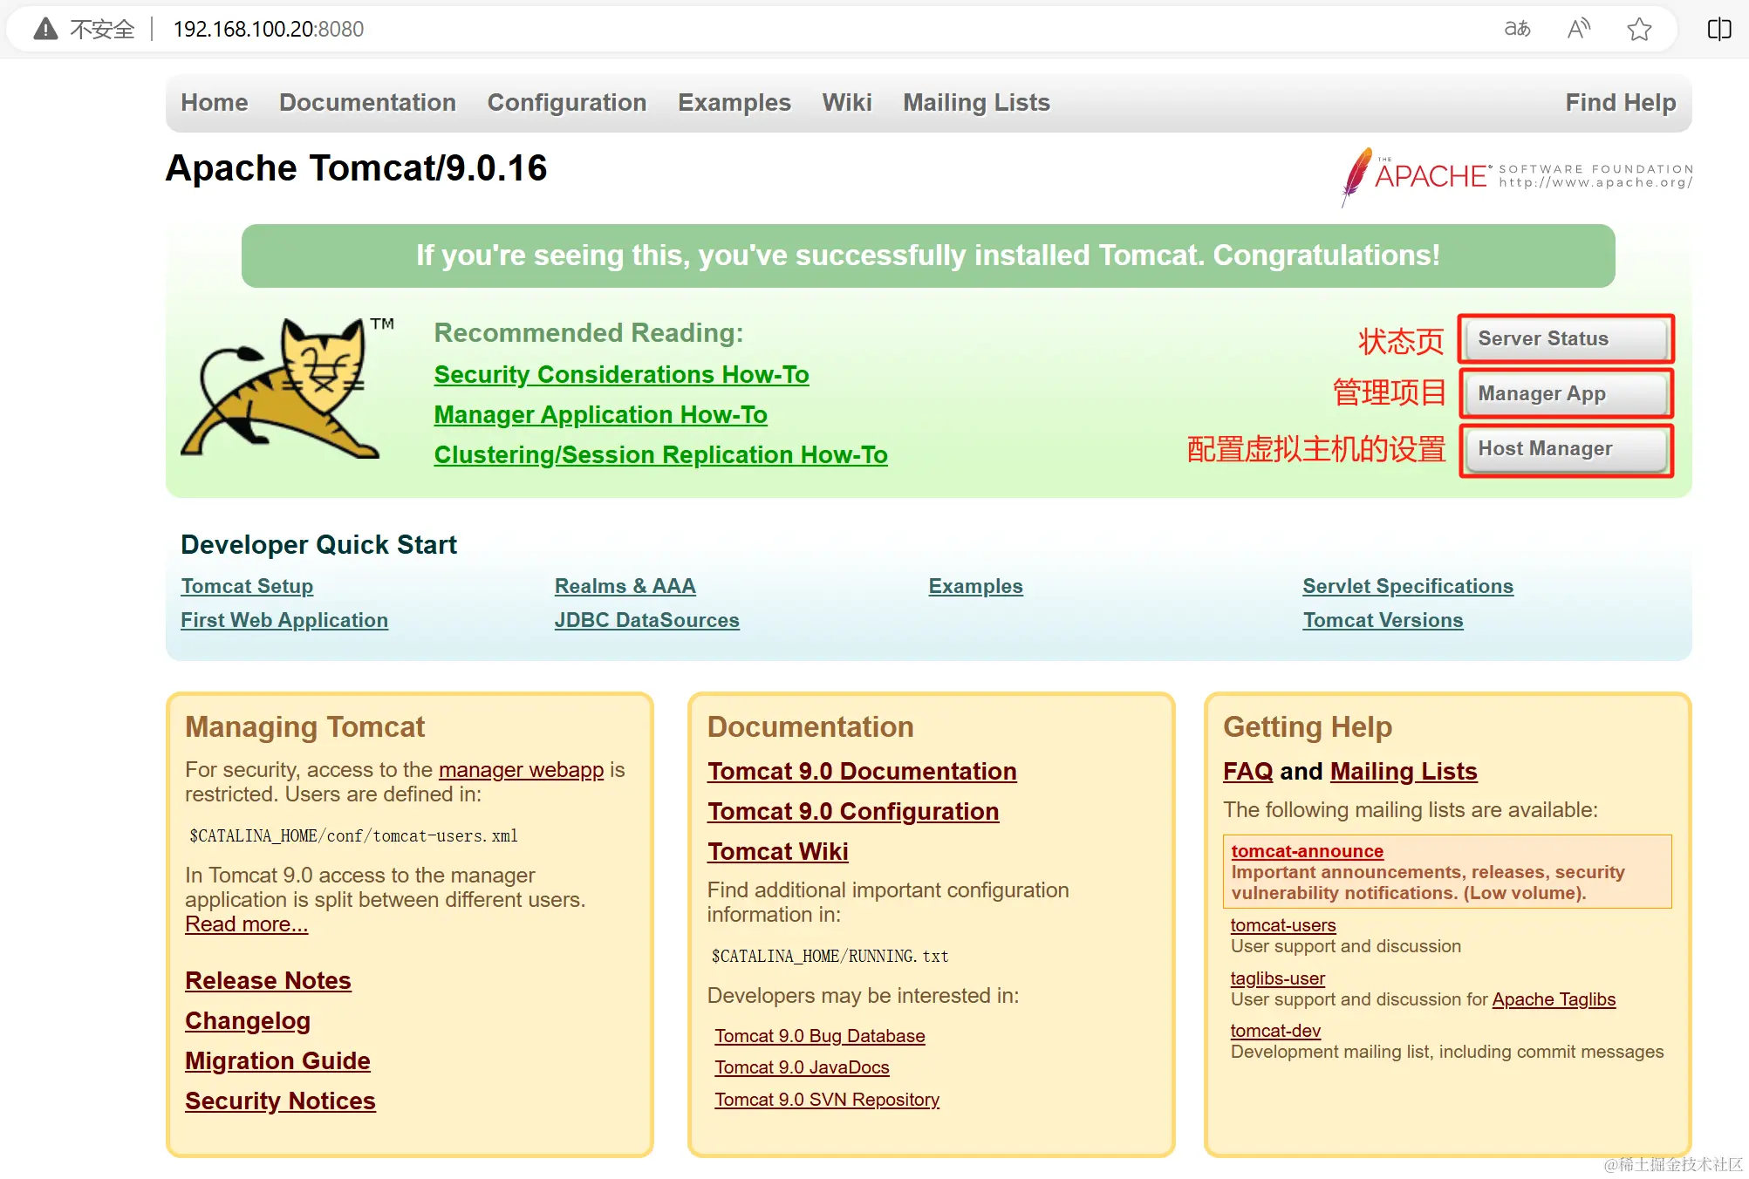Click the Developer Quick Start heading
The image size is (1749, 1179).
318,545
